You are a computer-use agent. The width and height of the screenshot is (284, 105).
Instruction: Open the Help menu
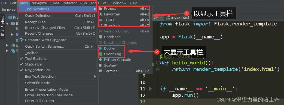tap(134, 3)
